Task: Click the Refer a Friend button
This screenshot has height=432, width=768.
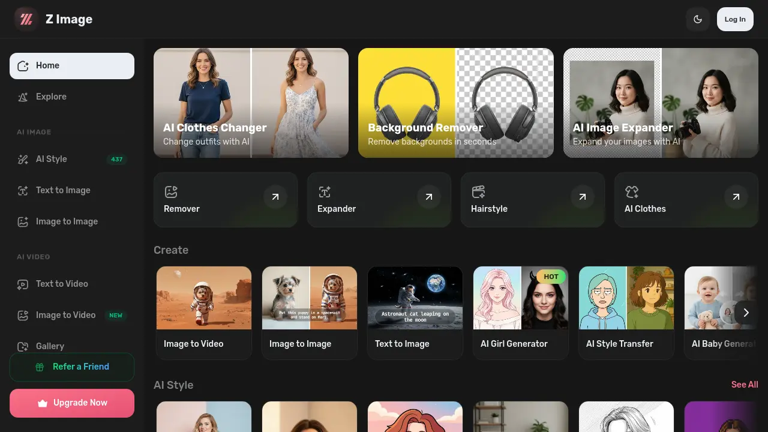Action: [x=72, y=367]
